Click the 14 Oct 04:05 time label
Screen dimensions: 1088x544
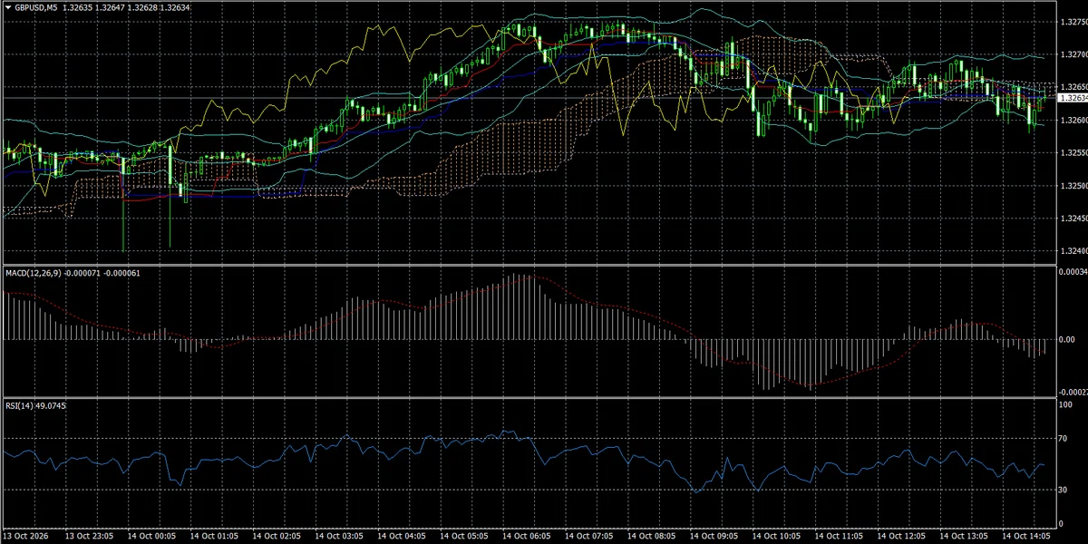(x=403, y=536)
